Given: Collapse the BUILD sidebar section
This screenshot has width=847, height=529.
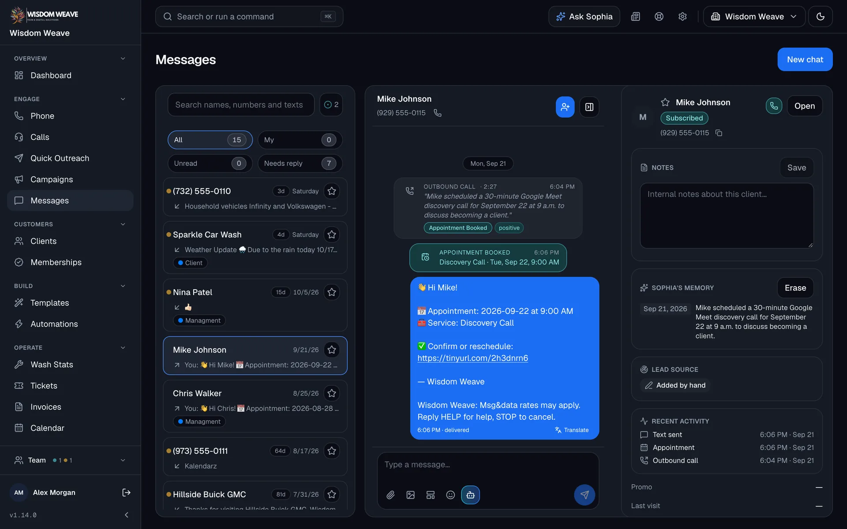Looking at the screenshot, I should click(x=123, y=286).
